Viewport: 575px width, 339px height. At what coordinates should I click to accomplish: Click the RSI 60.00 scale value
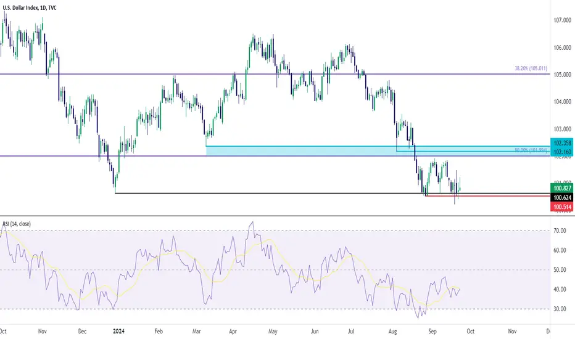click(x=560, y=250)
